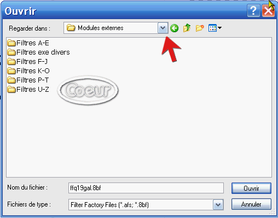
Task: Expand the Regarder dans dropdown arrow
Action: (x=163, y=28)
